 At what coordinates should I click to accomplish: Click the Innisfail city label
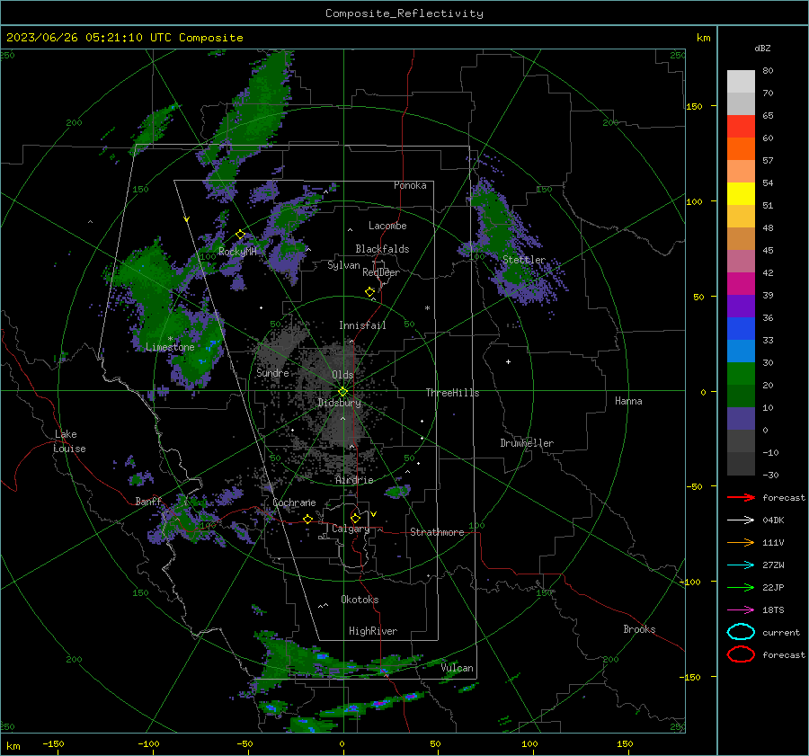(362, 325)
